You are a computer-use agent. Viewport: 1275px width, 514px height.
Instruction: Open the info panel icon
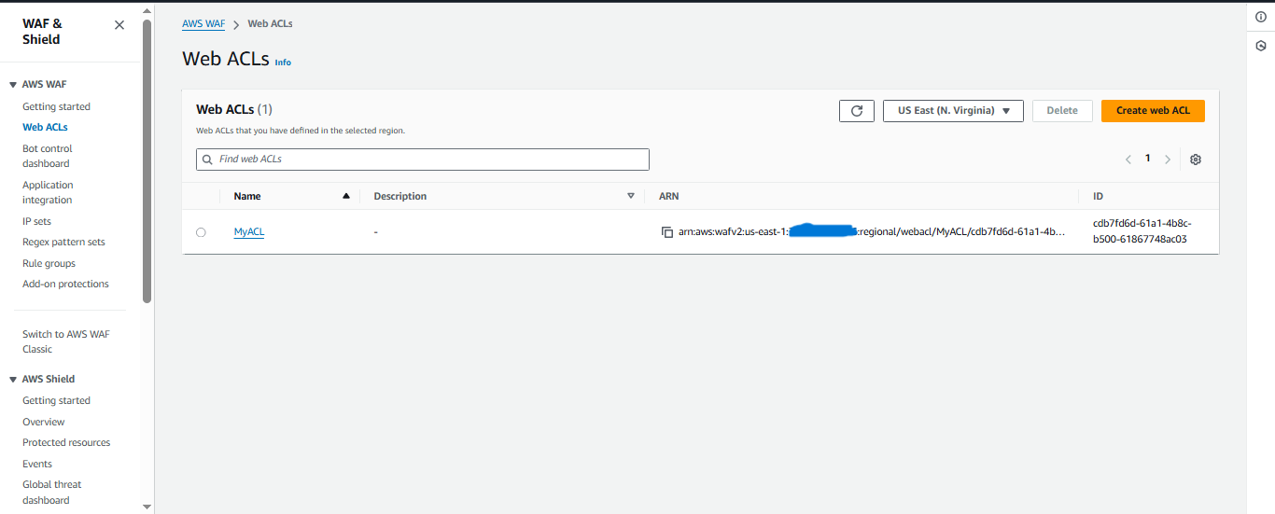[x=1261, y=17]
